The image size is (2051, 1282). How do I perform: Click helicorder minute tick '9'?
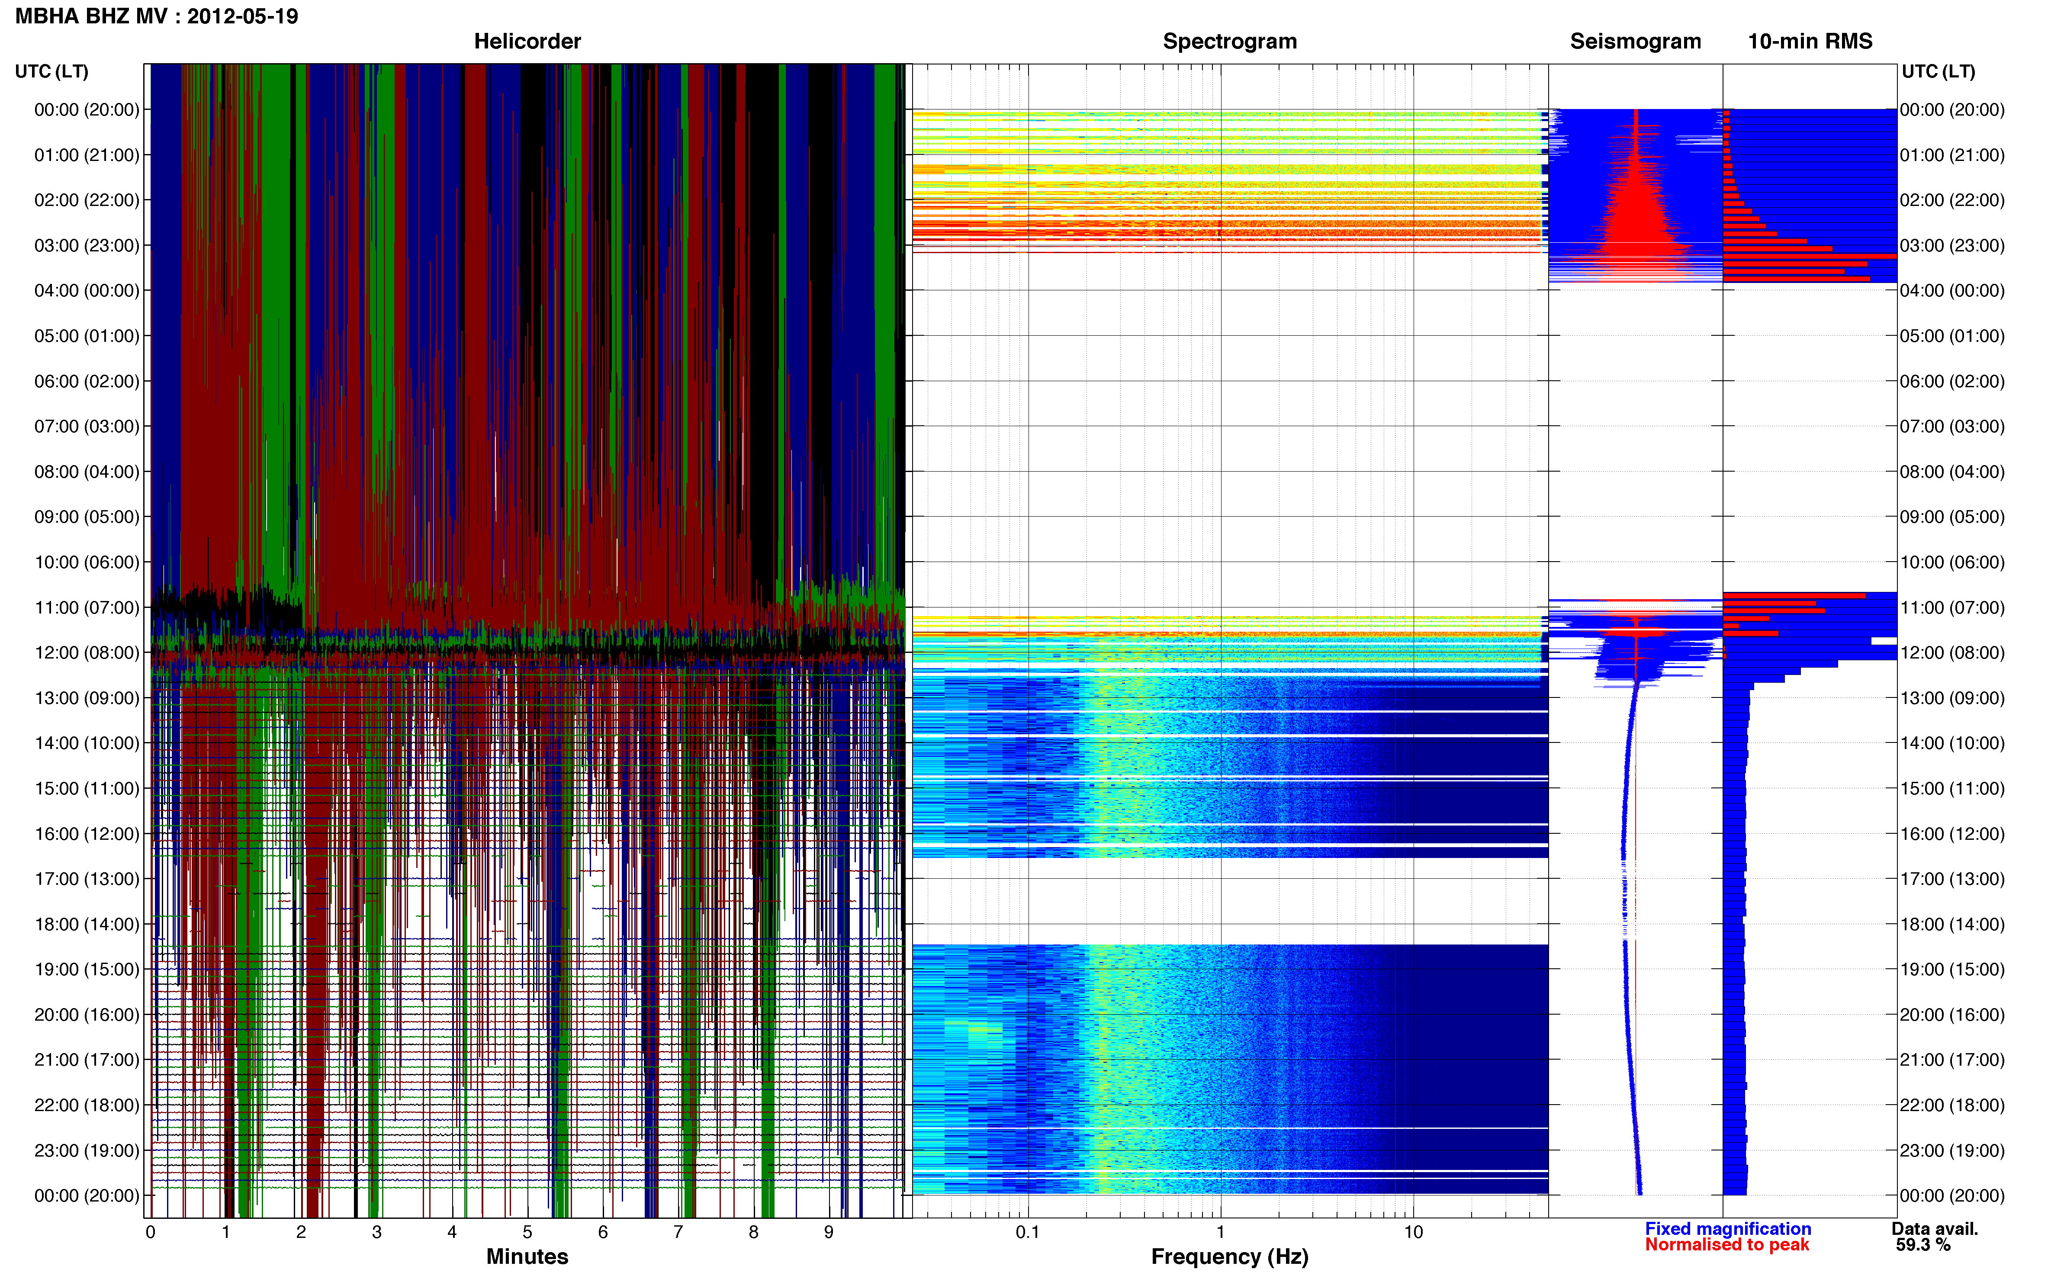[828, 1232]
